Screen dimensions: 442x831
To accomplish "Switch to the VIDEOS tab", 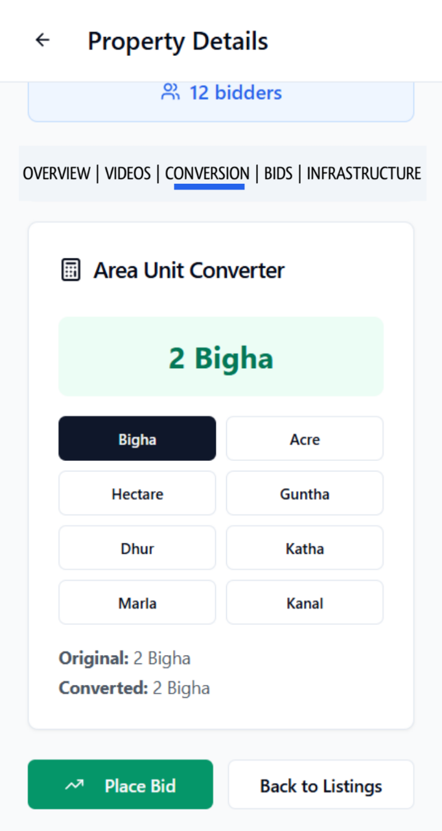I will coord(128,173).
